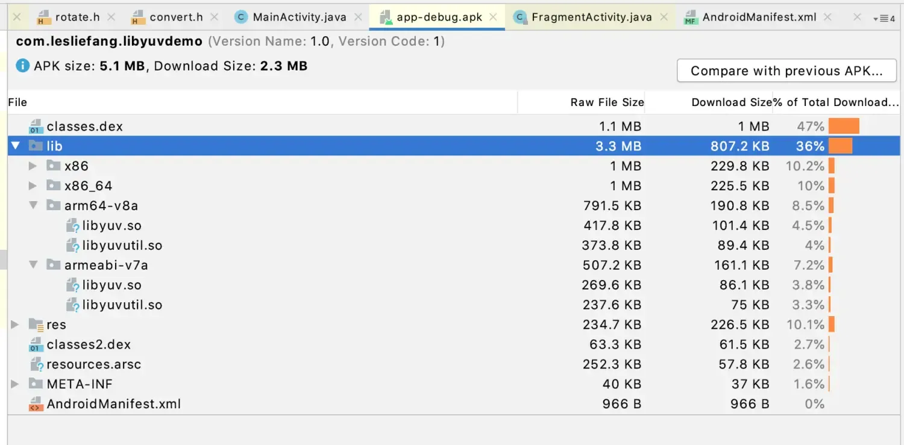904x445 pixels.
Task: Show the hidden tabs list icon
Action: [884, 19]
